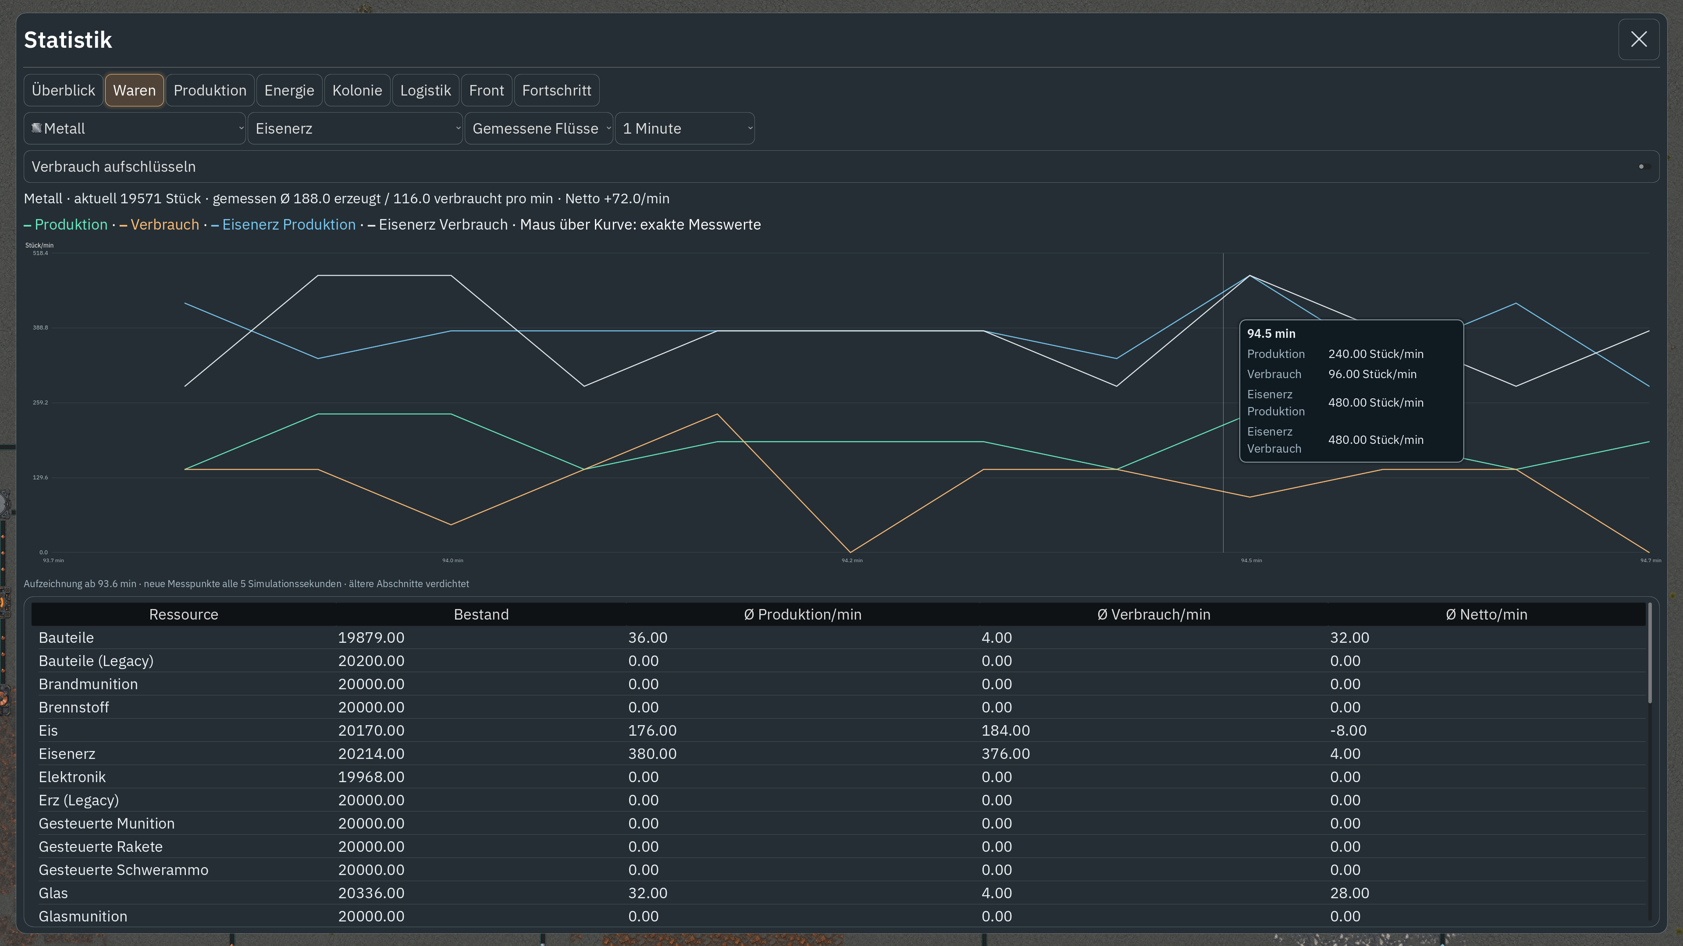The image size is (1683, 946).
Task: Close the Statistik window with the X
Action: tap(1638, 39)
